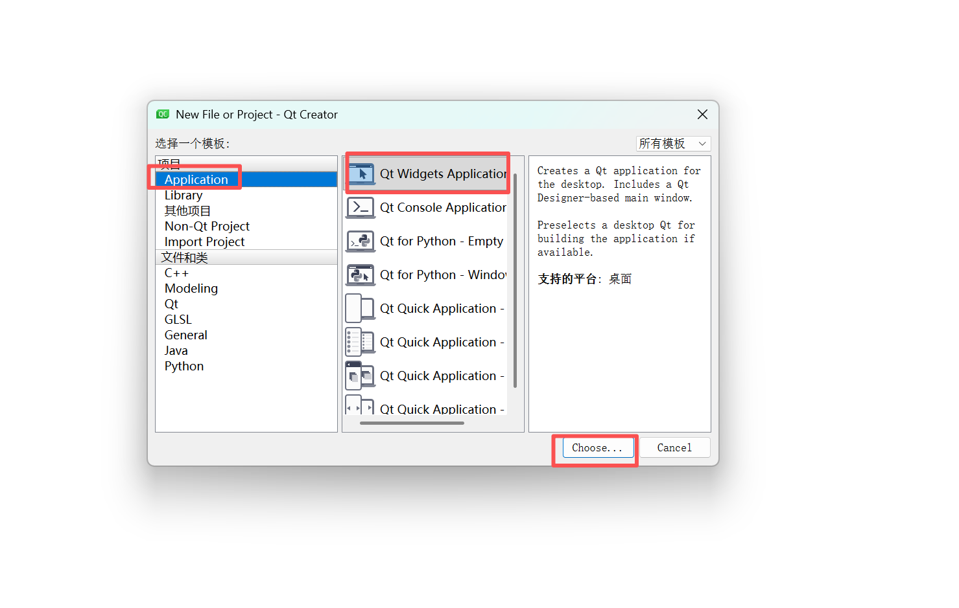Select the Python file category
The image size is (959, 608).
pyautogui.click(x=246, y=366)
